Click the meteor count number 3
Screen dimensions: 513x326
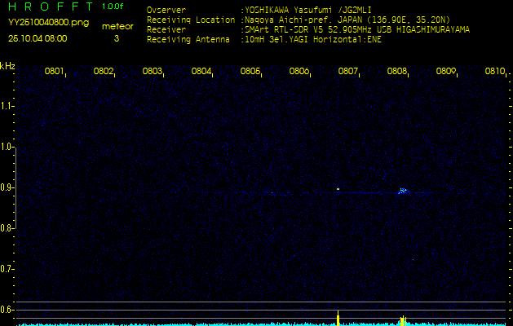pyautogui.click(x=116, y=38)
